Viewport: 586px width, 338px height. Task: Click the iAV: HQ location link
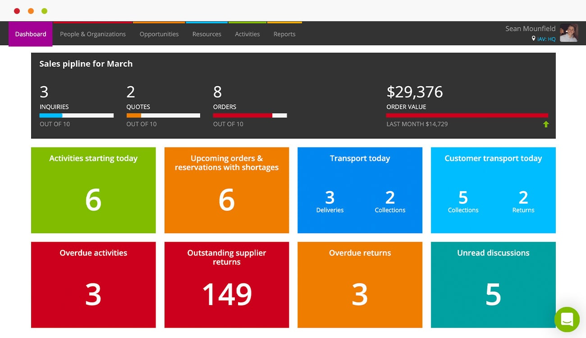pyautogui.click(x=545, y=39)
